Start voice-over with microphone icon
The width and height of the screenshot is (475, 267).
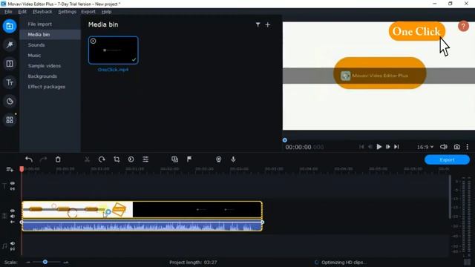(233, 159)
